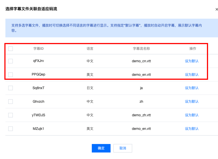
Task: Click the blue info banner text
Action: pos(107,28)
